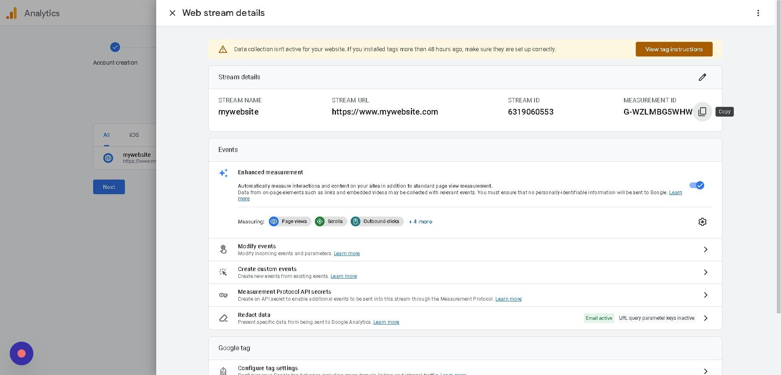Expand the Redact data row
Viewport: 781px width, 375px height.
click(x=705, y=318)
